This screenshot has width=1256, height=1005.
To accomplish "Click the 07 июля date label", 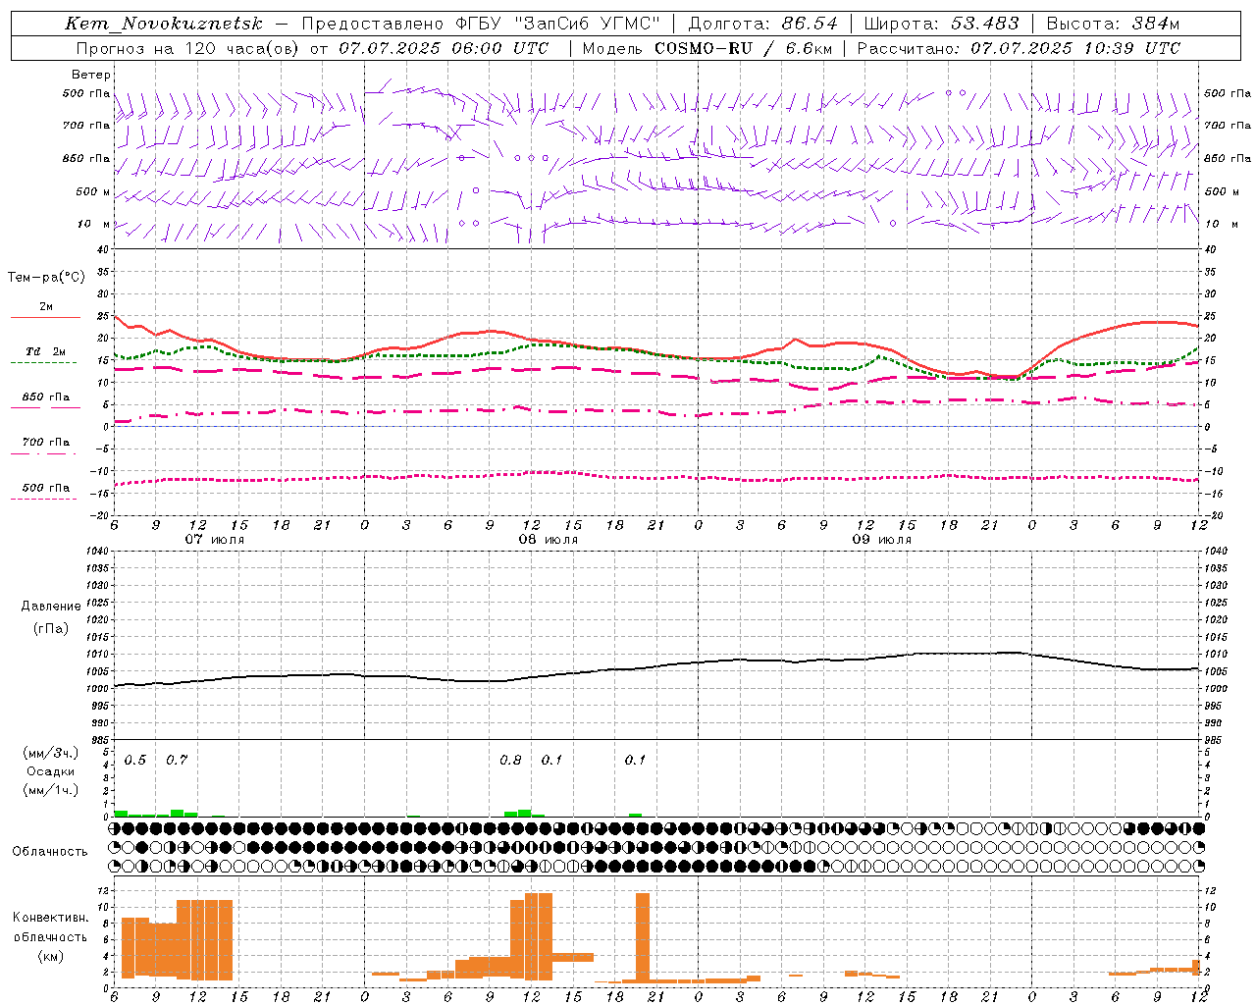I will [215, 540].
